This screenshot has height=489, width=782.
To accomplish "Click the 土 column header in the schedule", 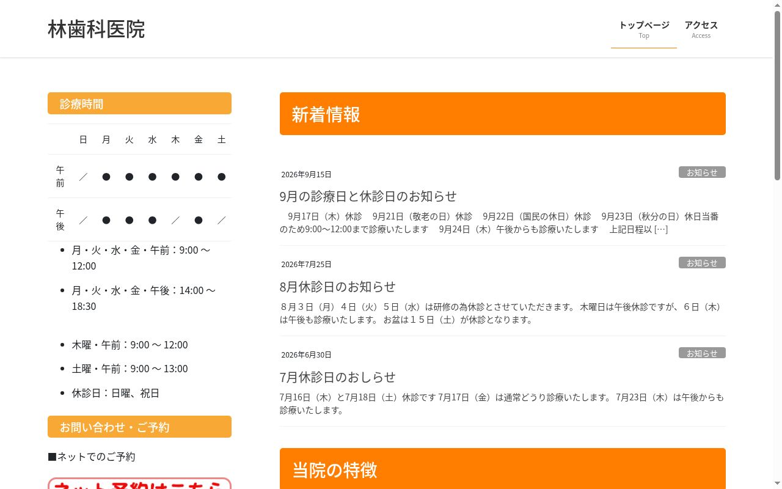I will (222, 139).
